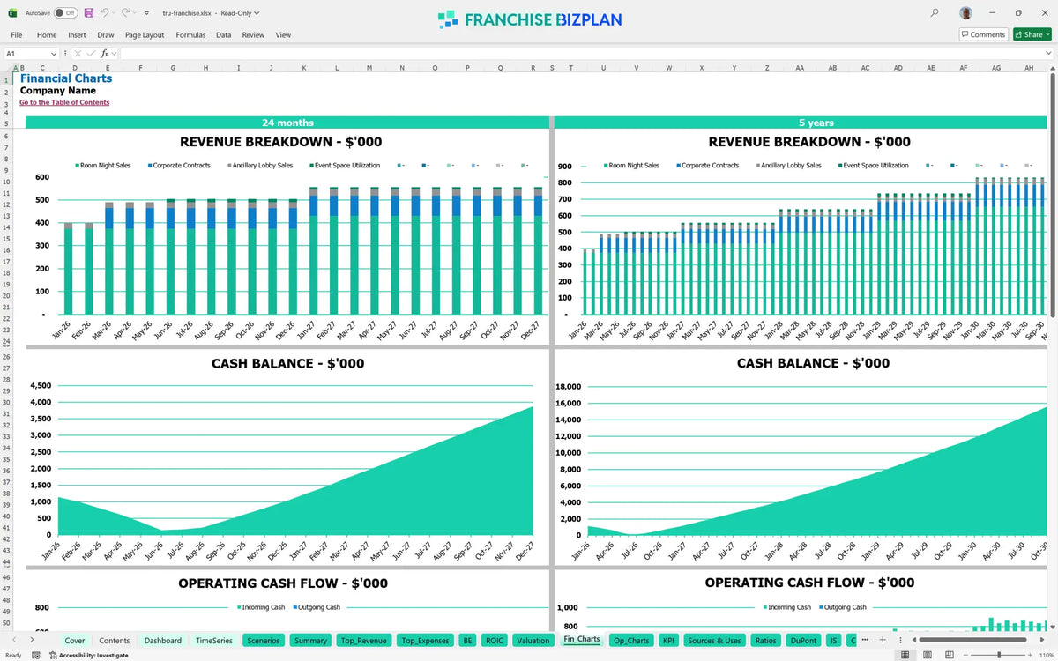Open the user account profile picture
Screen dimensions: 1058x661
[x=966, y=13]
